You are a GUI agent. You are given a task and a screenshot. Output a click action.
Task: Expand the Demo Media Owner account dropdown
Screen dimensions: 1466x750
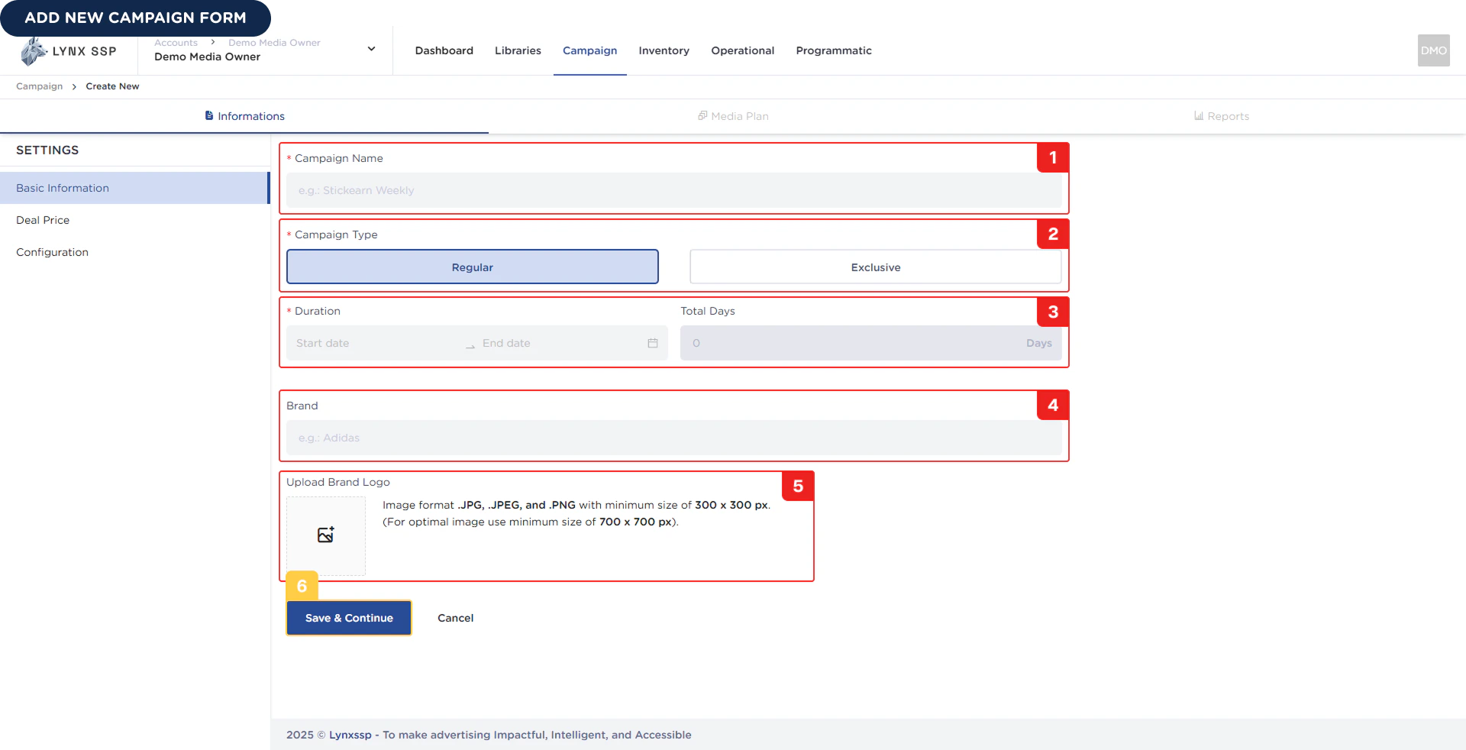click(371, 49)
